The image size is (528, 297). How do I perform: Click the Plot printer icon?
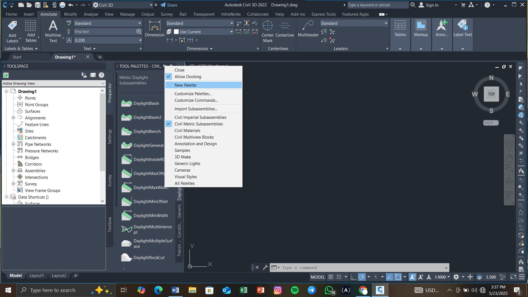62,5
